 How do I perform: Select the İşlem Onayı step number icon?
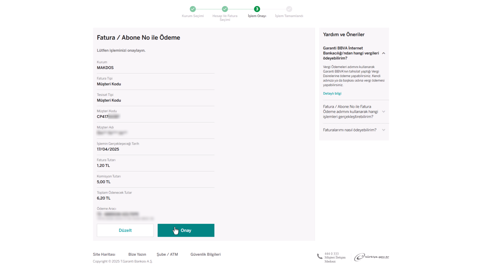(257, 9)
